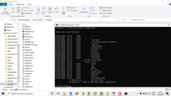Image resolution: width=171 pixels, height=96 pixels.
Task: Click the navigation pane scrollbar
Action: point(18,63)
